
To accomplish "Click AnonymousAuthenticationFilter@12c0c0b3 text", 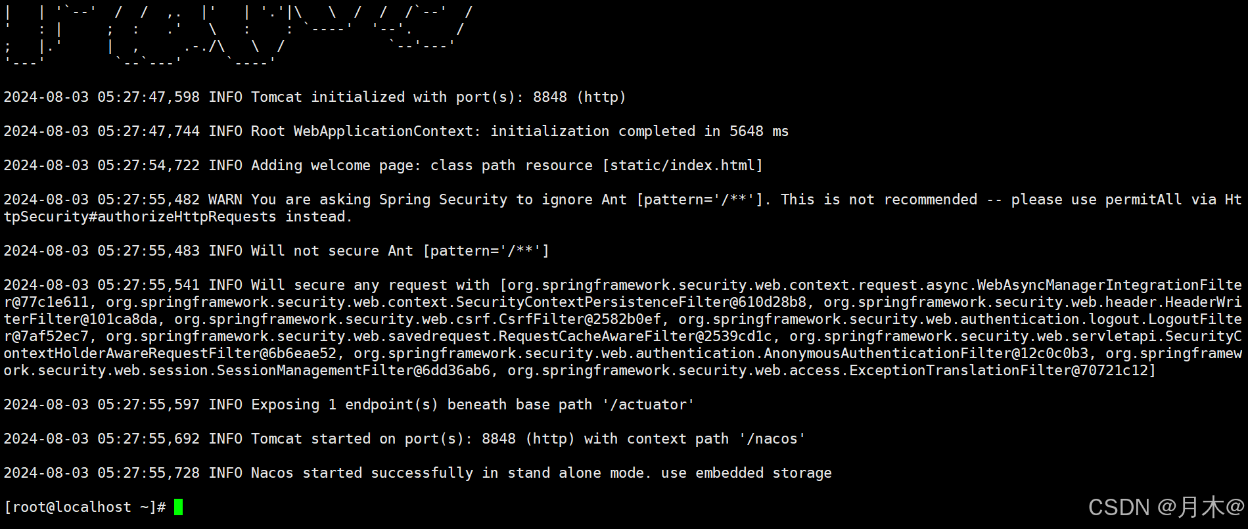I will click(926, 354).
